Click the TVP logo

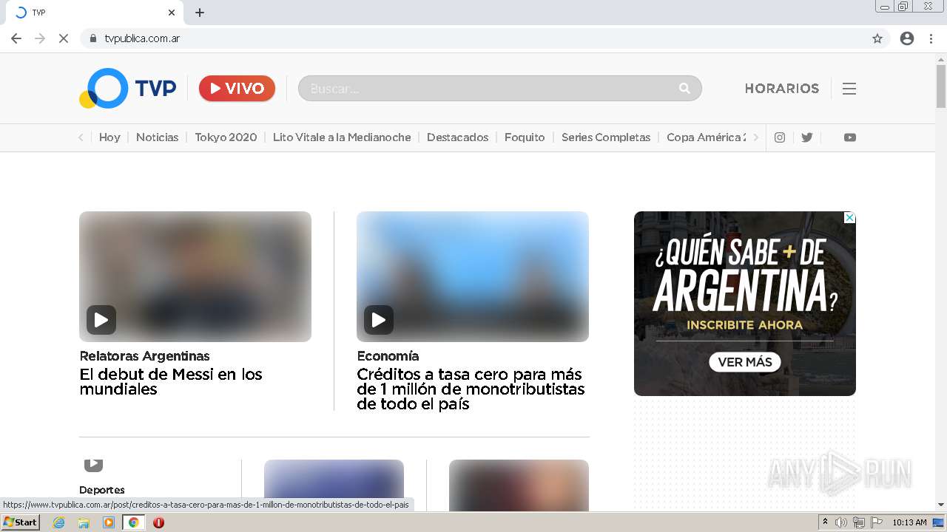128,89
